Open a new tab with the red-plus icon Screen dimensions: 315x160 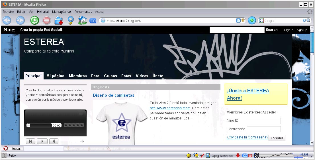[59, 21]
